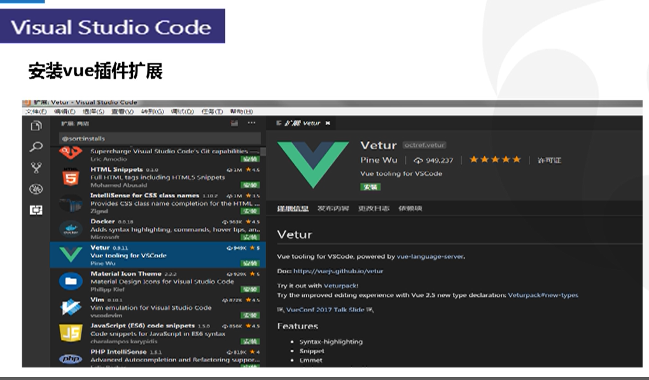Click the Vetur V icon in list

71,255
